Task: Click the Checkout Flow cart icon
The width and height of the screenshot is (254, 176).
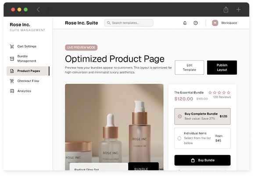Action: (x=12, y=81)
